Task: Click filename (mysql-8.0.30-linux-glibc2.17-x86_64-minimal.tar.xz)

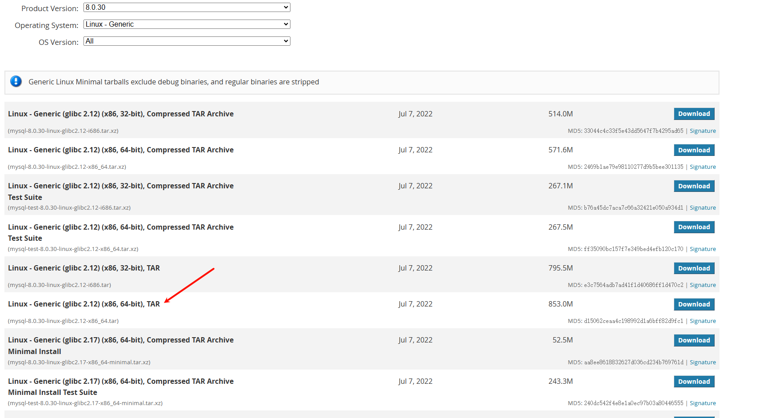Action: pyautogui.click(x=79, y=362)
